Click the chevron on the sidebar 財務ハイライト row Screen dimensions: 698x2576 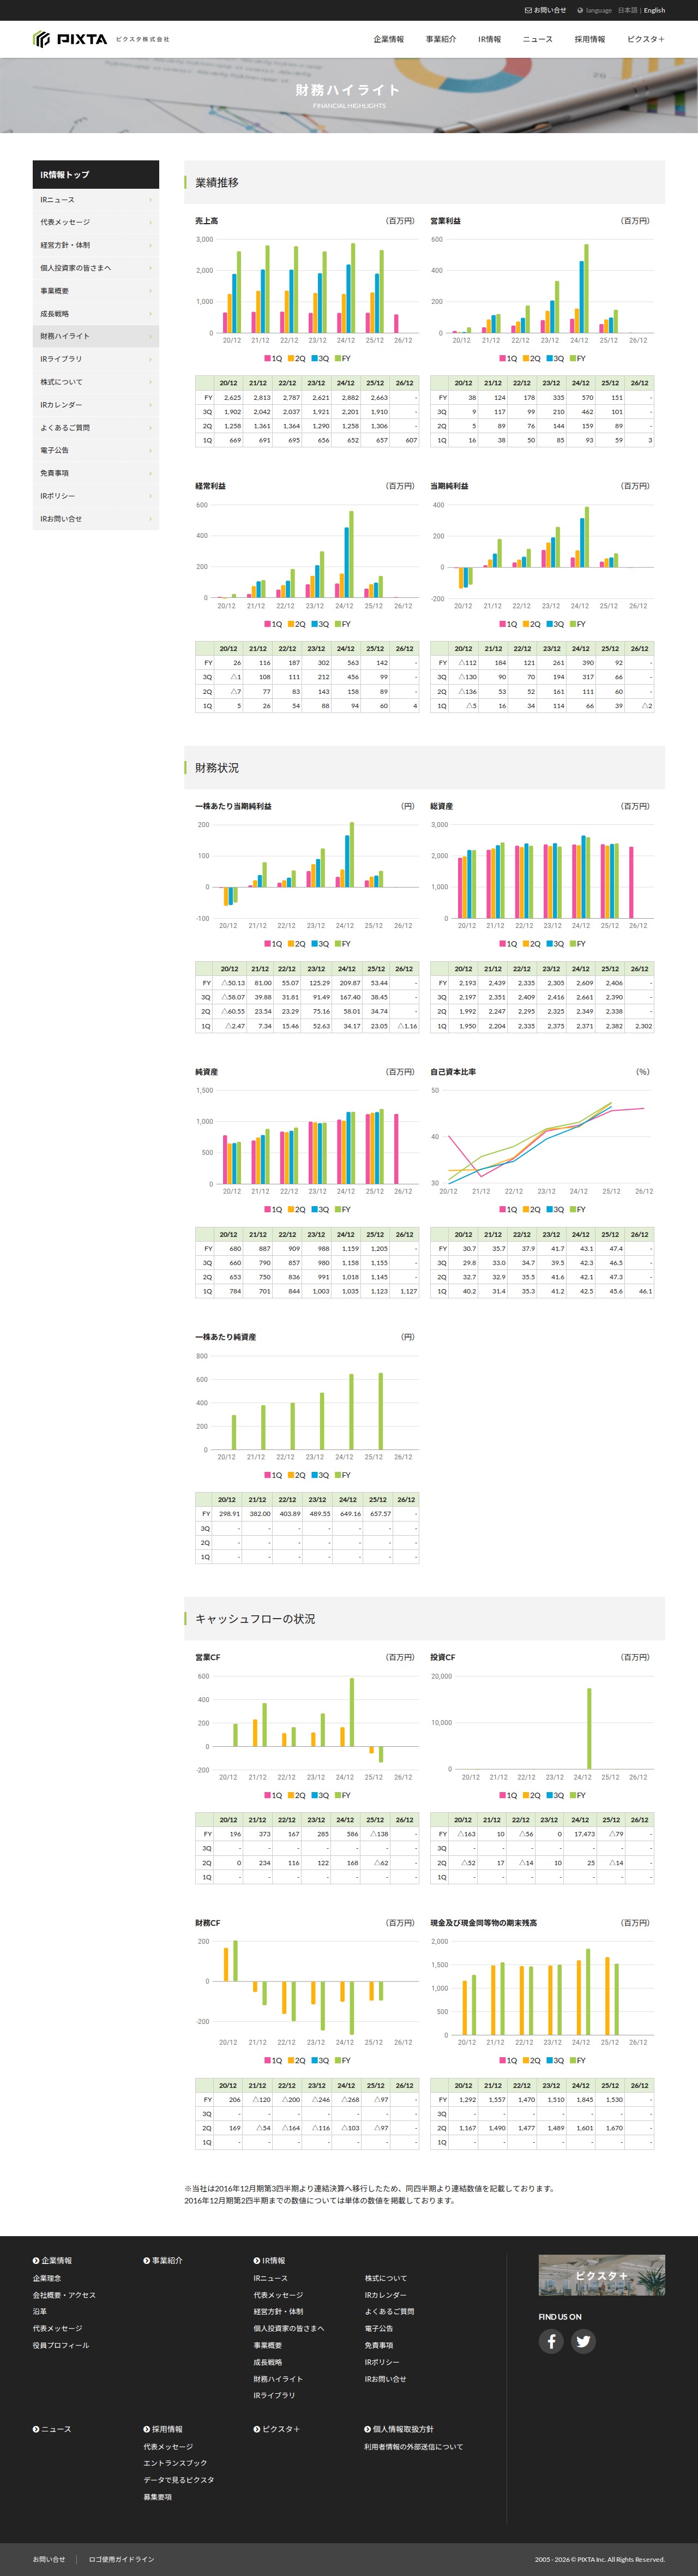pyautogui.click(x=150, y=336)
